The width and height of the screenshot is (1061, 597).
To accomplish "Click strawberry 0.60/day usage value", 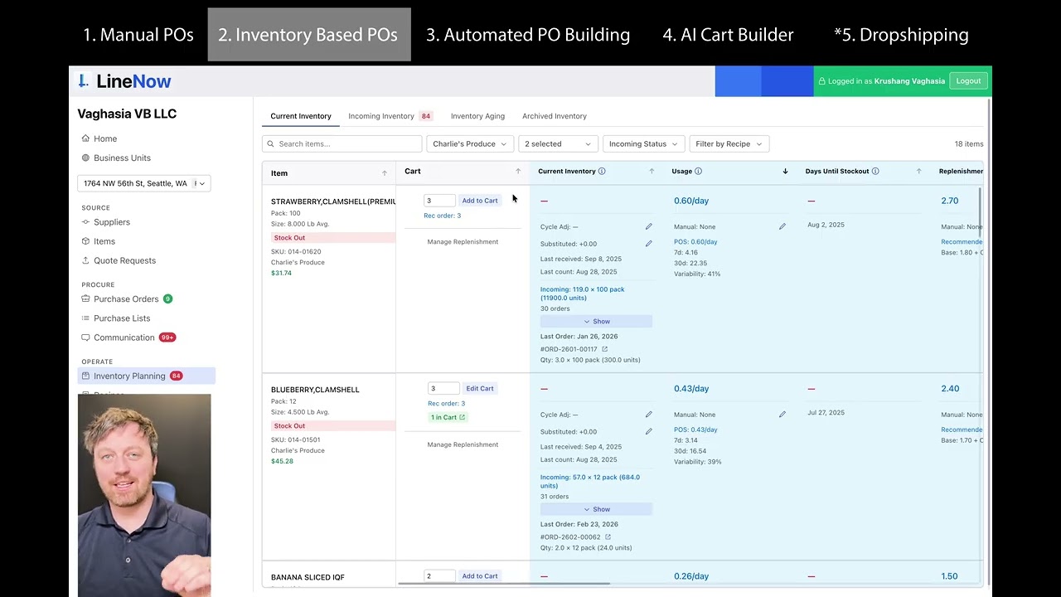I will (x=691, y=201).
